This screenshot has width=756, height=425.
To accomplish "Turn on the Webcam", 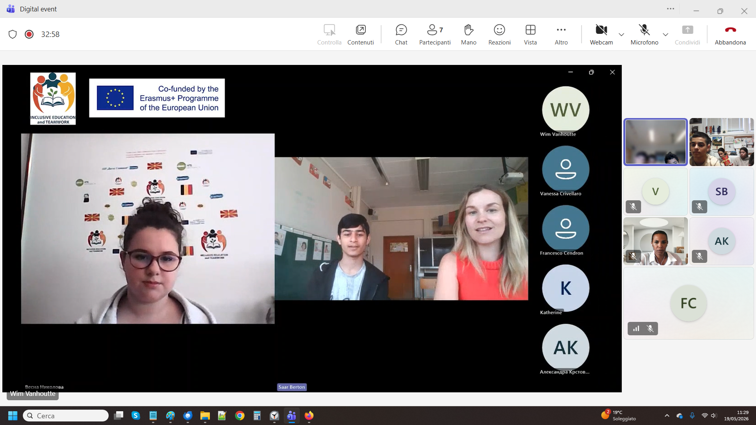I will click(601, 34).
